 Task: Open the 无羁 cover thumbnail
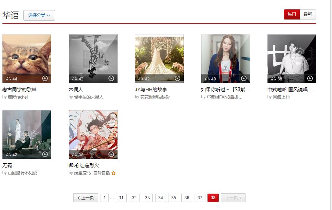(x=27, y=134)
